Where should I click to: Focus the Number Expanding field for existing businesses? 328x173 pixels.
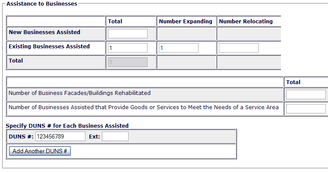(x=179, y=48)
